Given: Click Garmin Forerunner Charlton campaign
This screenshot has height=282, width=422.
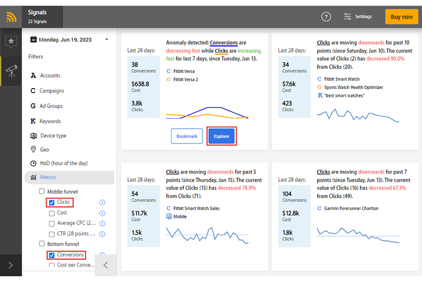Looking at the screenshot, I should pyautogui.click(x=351, y=208).
